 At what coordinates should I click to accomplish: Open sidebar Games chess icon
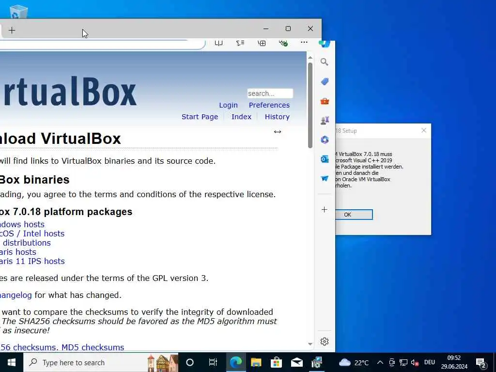[x=325, y=120]
